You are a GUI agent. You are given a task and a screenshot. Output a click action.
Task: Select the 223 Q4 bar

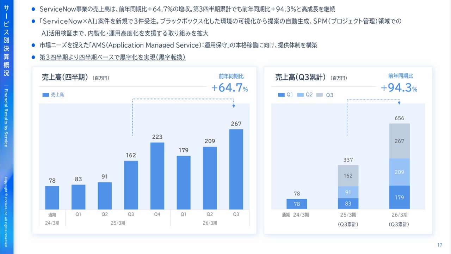click(x=157, y=176)
